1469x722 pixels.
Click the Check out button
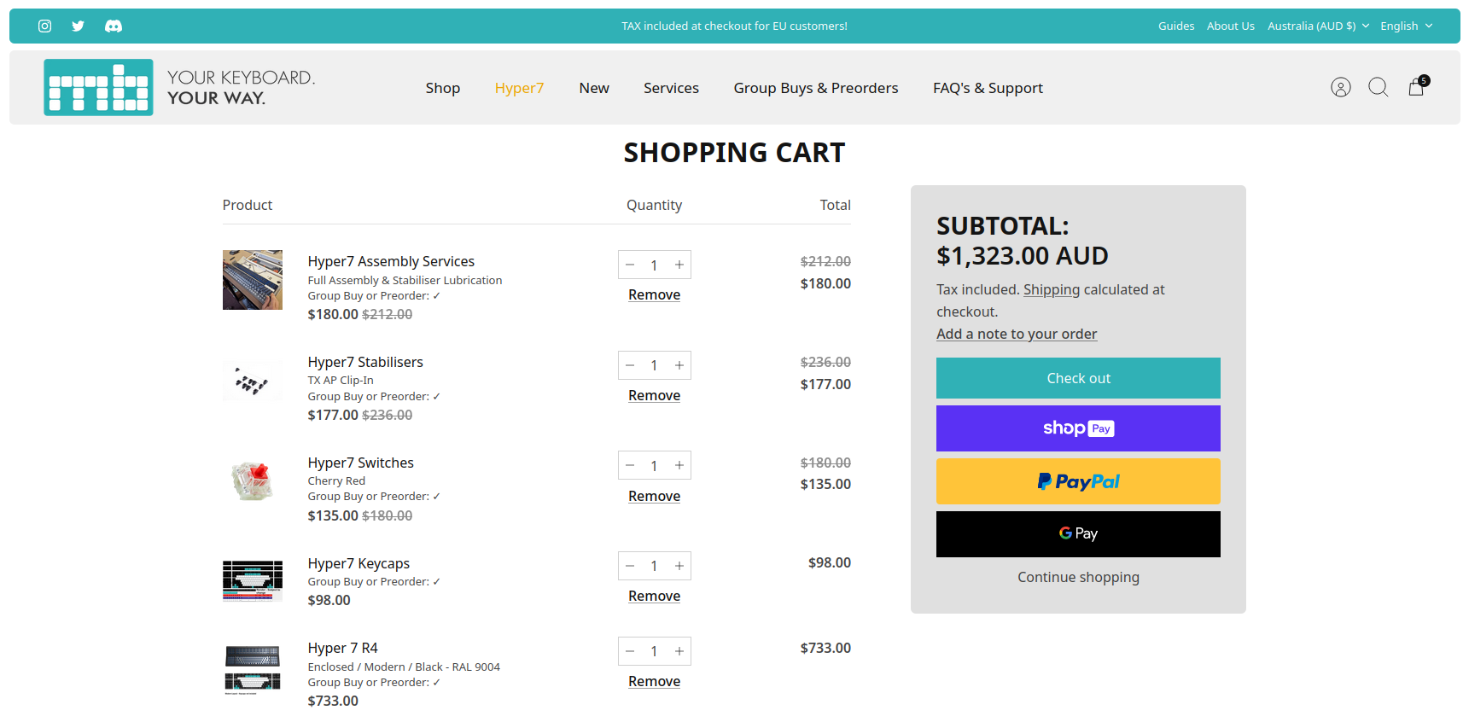point(1078,378)
